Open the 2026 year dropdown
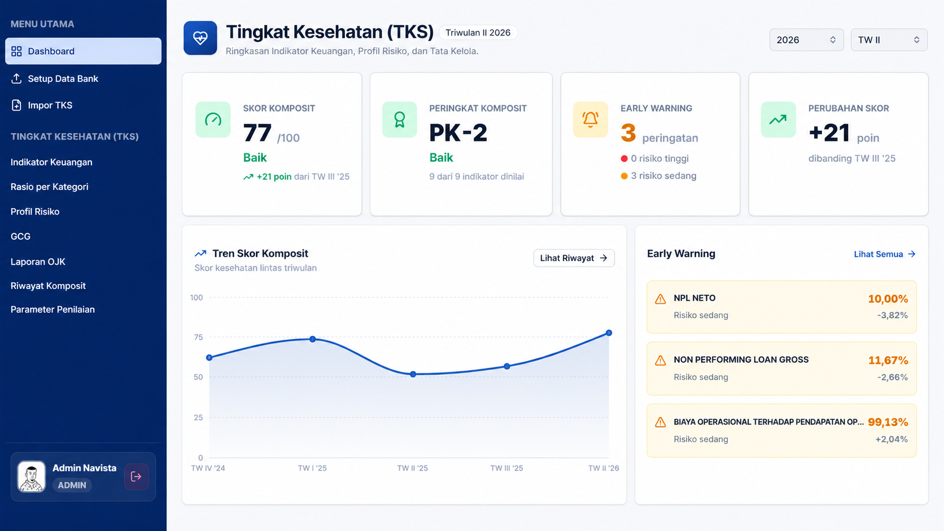 pos(806,40)
